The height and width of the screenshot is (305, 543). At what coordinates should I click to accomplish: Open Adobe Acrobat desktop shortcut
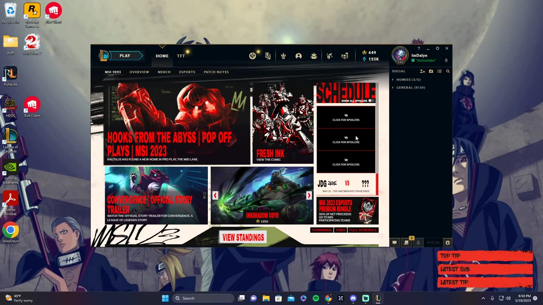(11, 203)
